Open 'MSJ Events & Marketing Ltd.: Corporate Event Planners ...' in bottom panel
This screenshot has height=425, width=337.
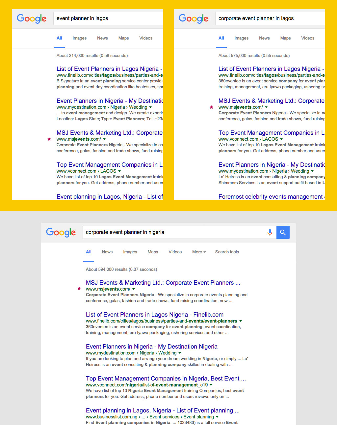(163, 283)
